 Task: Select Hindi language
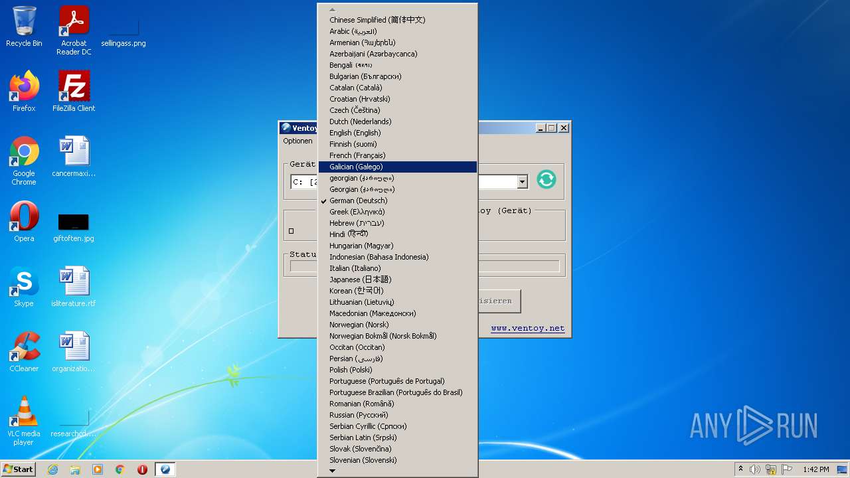(398, 234)
